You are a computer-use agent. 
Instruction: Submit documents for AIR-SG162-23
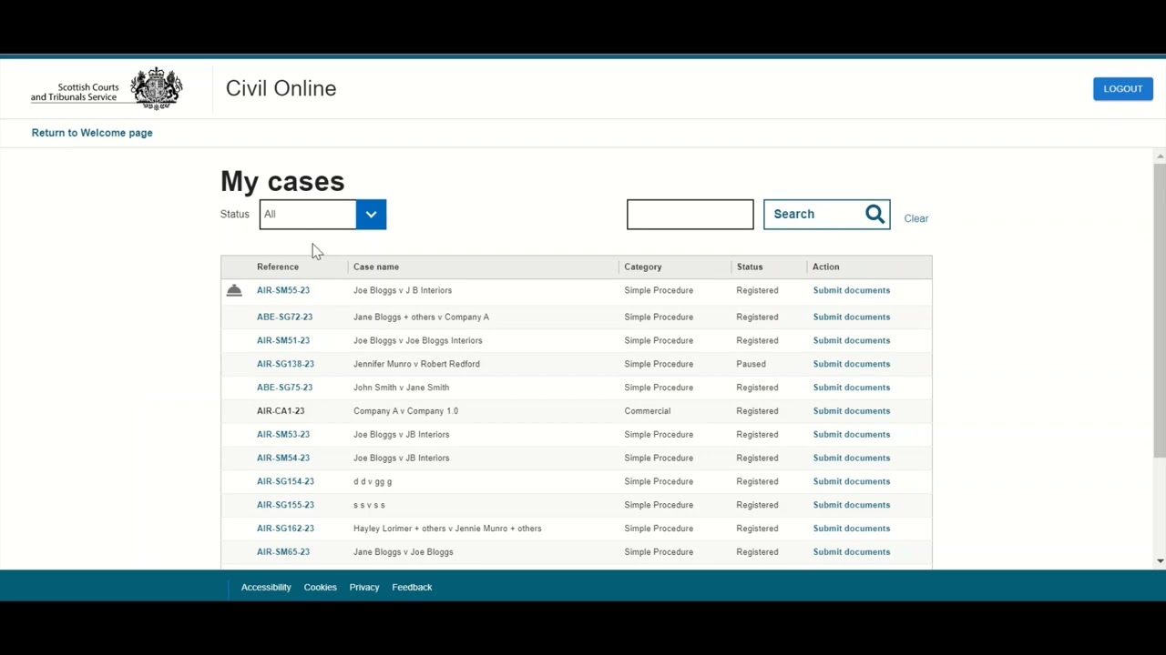pos(852,529)
